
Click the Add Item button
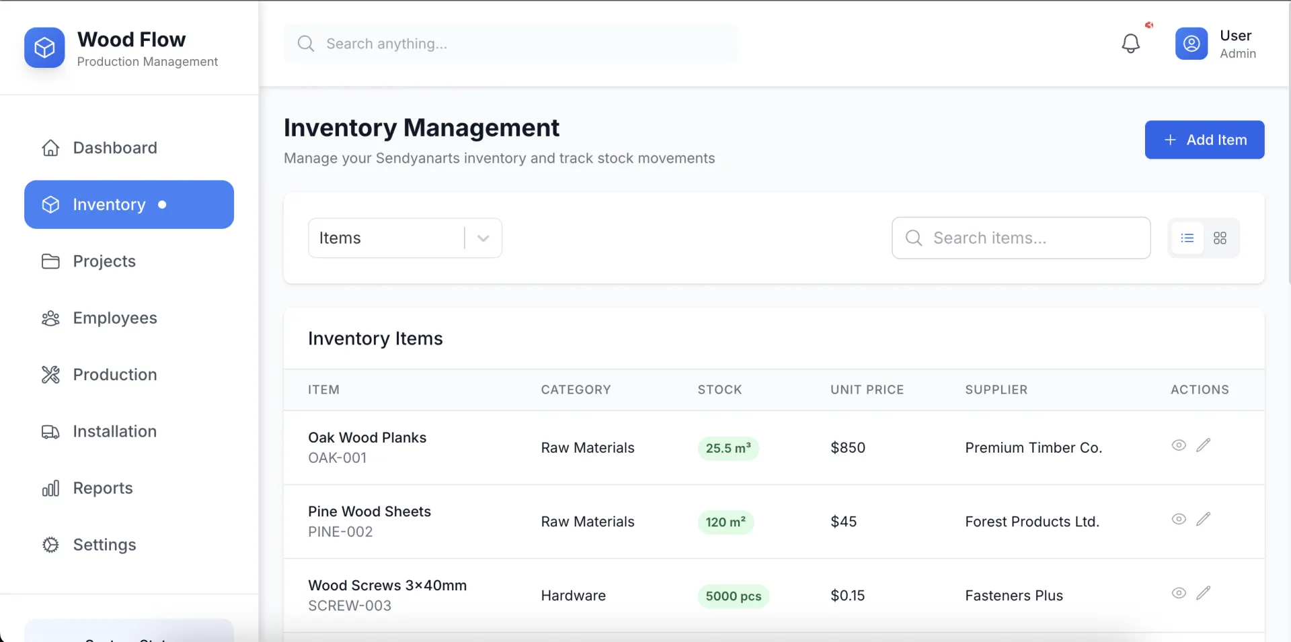point(1204,140)
